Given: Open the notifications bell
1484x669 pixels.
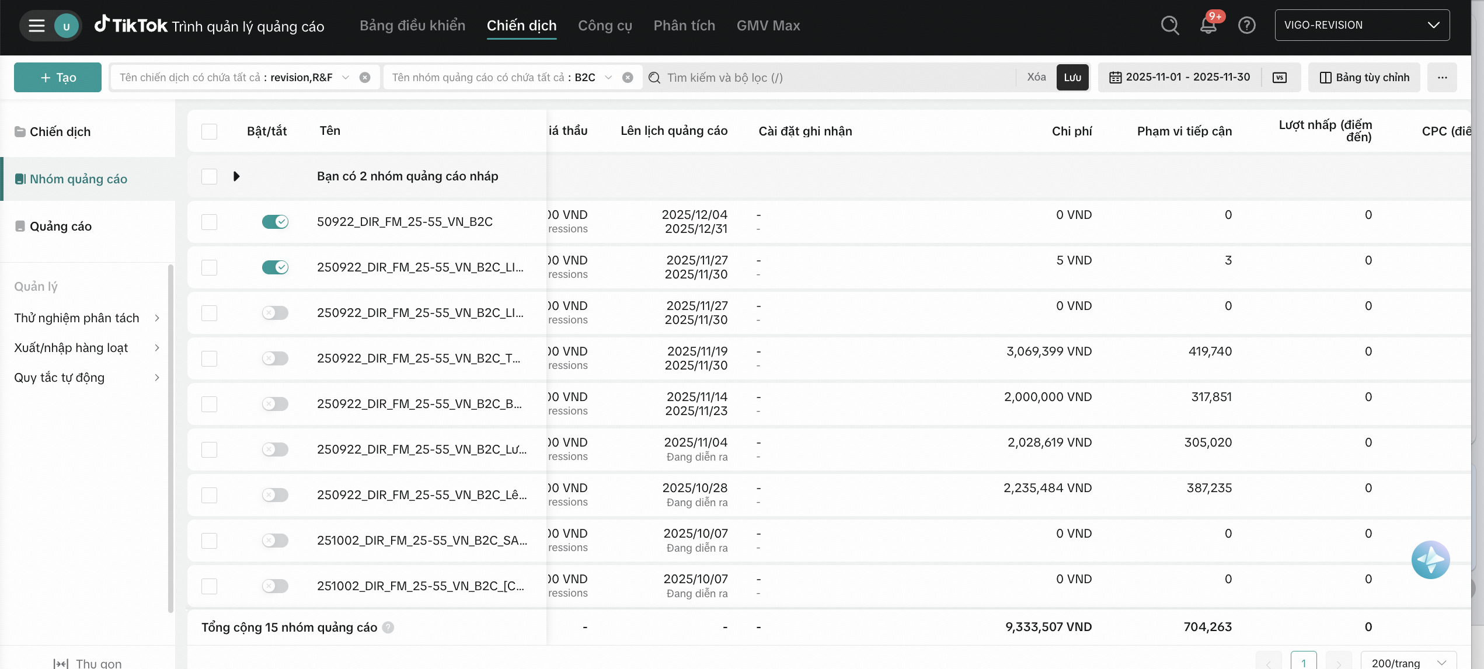Looking at the screenshot, I should click(1208, 26).
